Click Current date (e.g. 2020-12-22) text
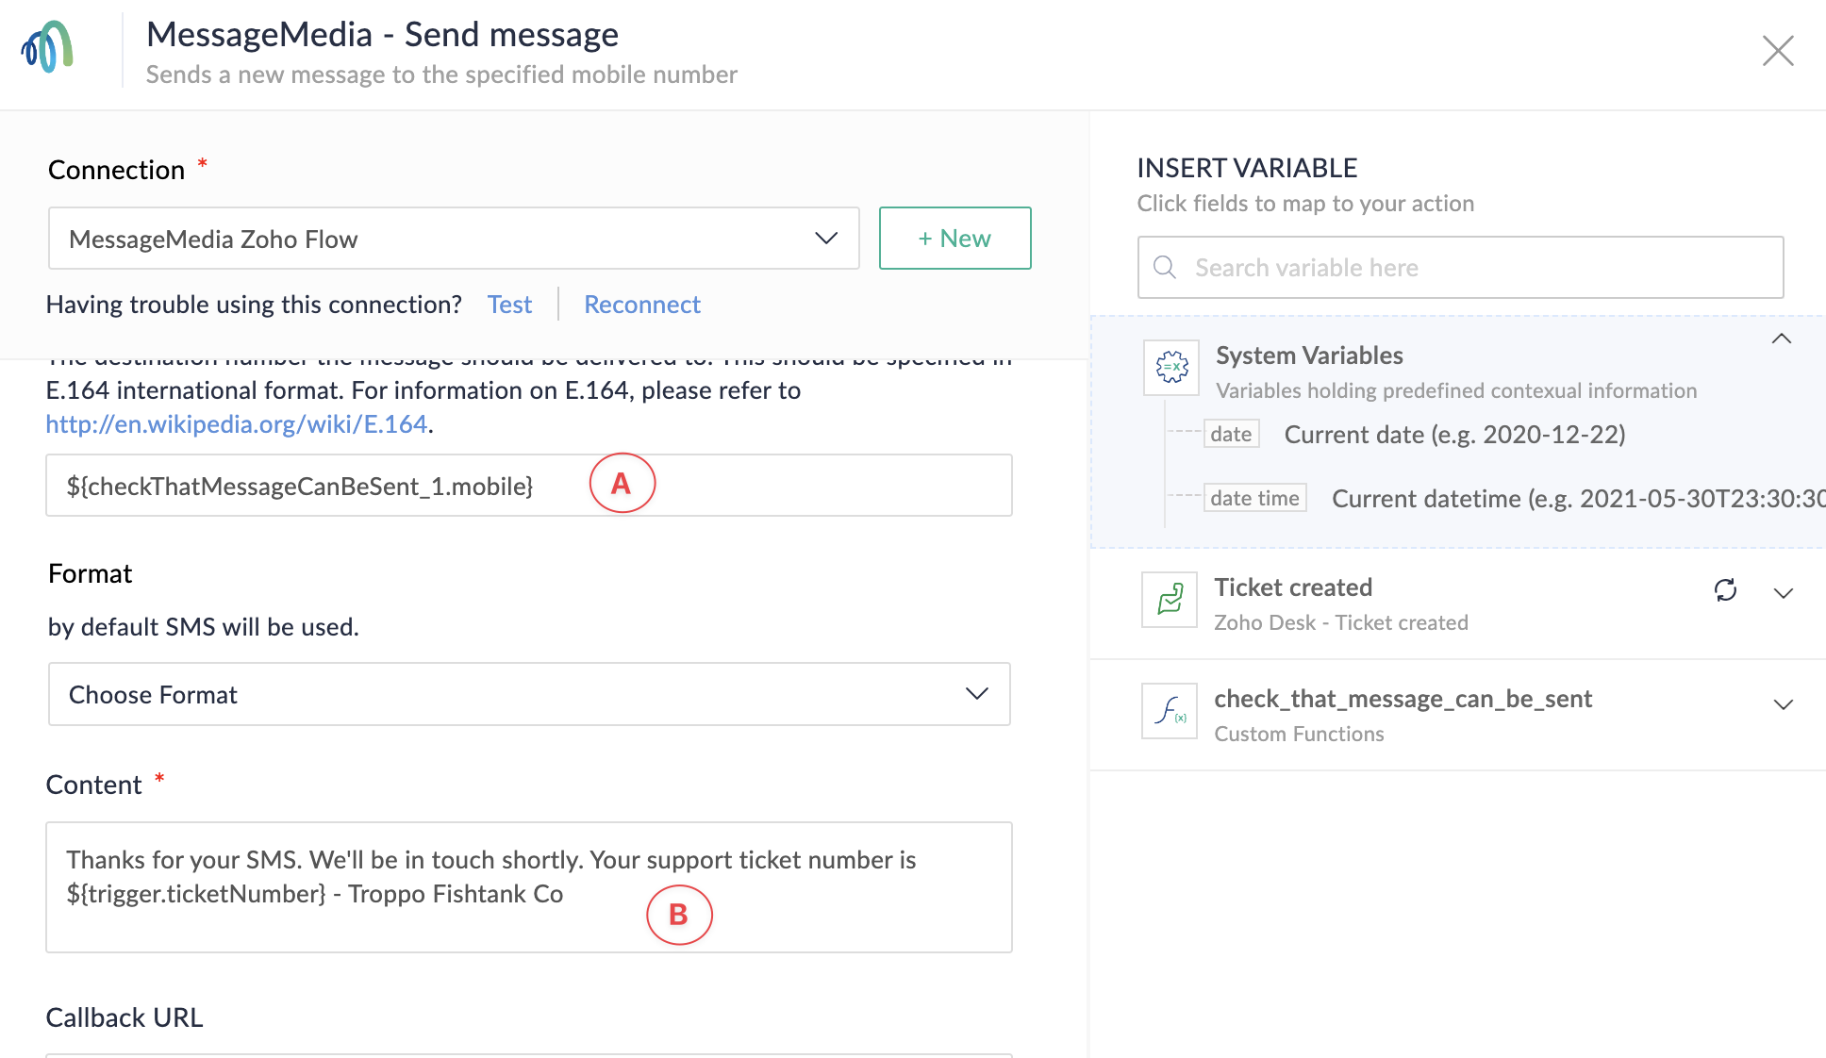Viewport: 1826px width, 1058px height. tap(1455, 435)
